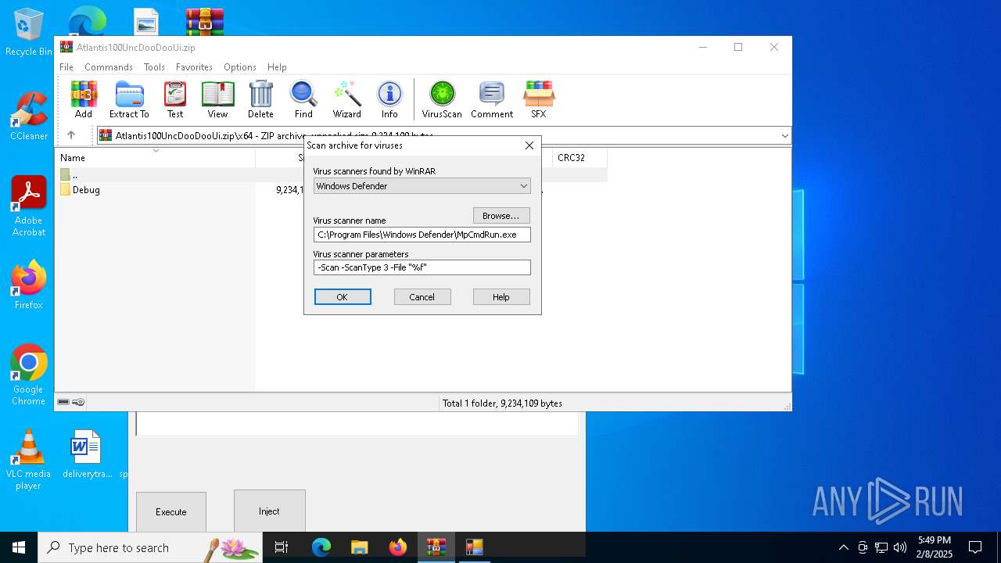Go up one level with arrow icon
1001x563 pixels.
tap(71, 135)
